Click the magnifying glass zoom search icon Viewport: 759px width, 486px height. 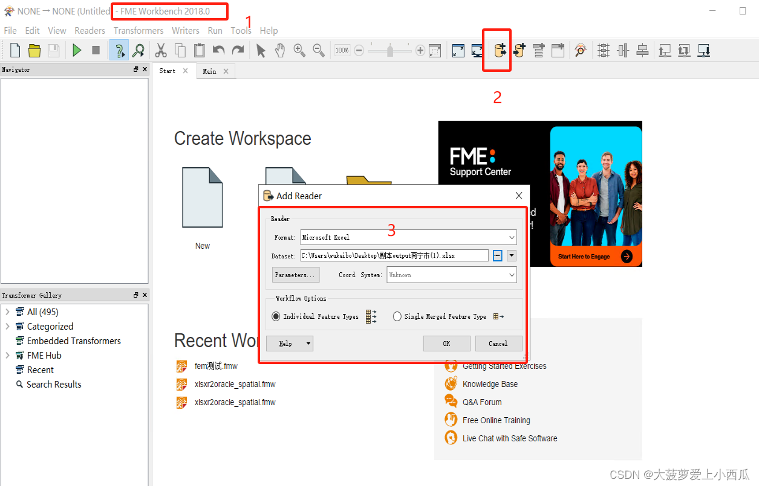138,50
